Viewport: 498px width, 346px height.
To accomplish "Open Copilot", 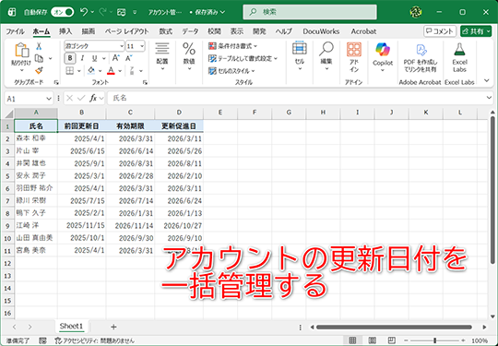I will 383,57.
